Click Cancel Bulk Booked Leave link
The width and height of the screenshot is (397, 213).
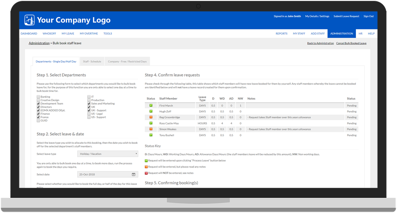click(x=351, y=43)
